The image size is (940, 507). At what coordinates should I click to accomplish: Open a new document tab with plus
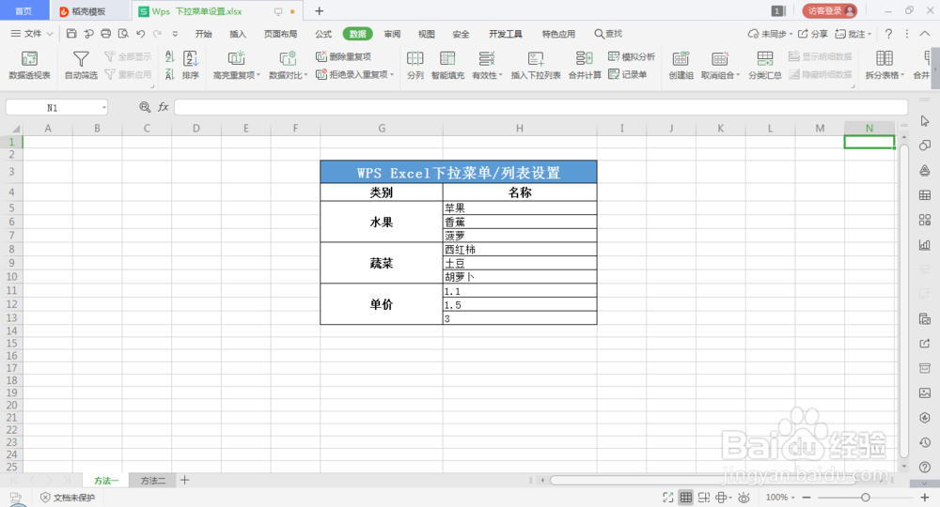(319, 10)
